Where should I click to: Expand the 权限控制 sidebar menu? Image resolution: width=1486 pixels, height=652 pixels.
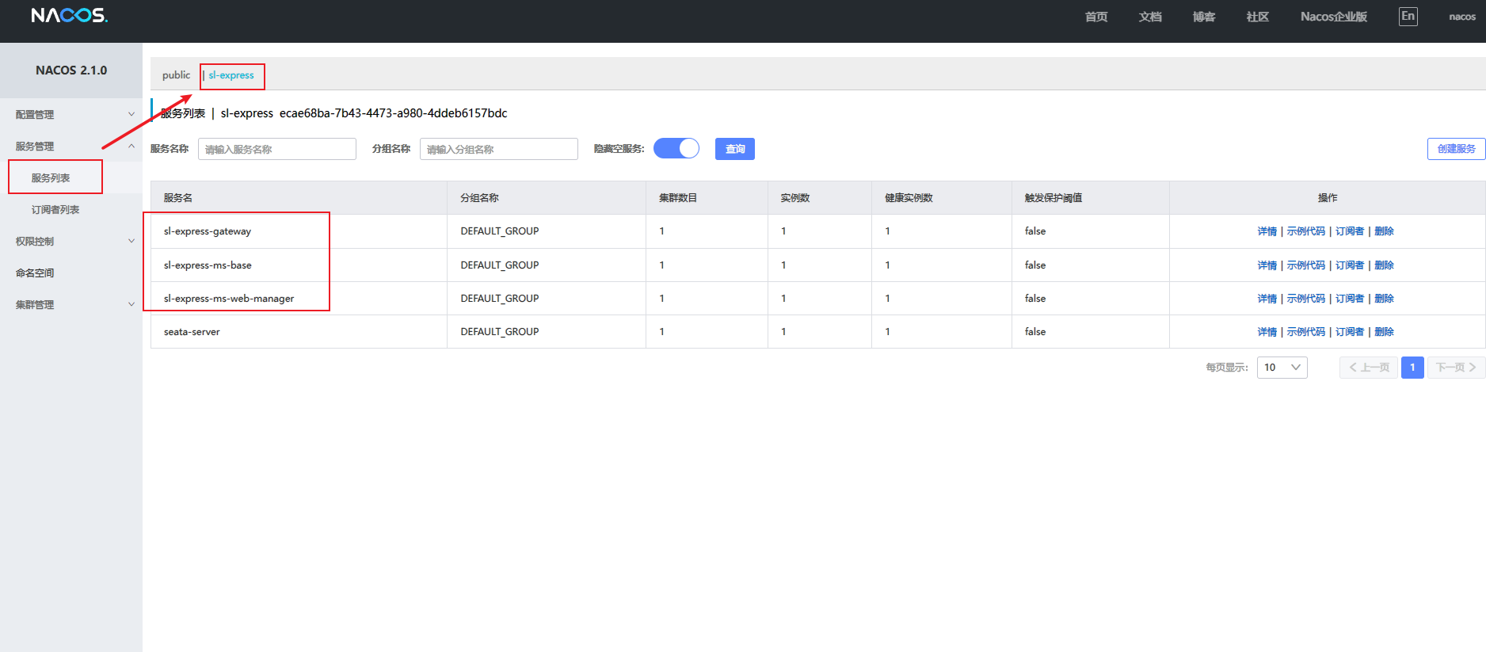coord(71,242)
